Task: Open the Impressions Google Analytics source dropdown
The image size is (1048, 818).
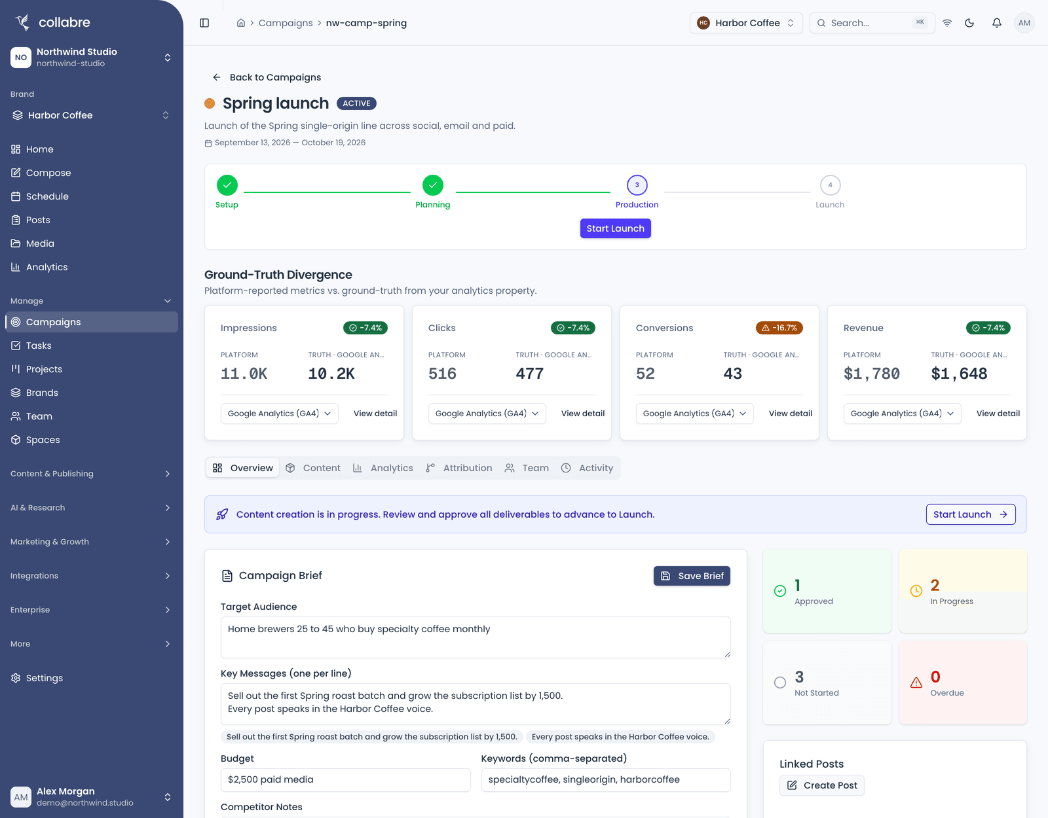Action: 280,414
